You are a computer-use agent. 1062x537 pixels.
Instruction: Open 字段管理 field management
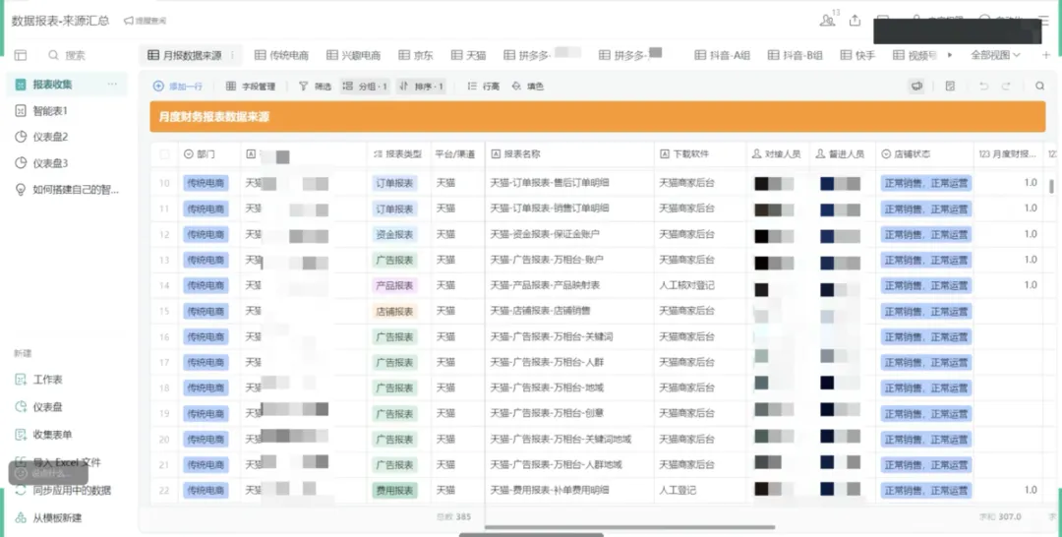click(x=251, y=87)
